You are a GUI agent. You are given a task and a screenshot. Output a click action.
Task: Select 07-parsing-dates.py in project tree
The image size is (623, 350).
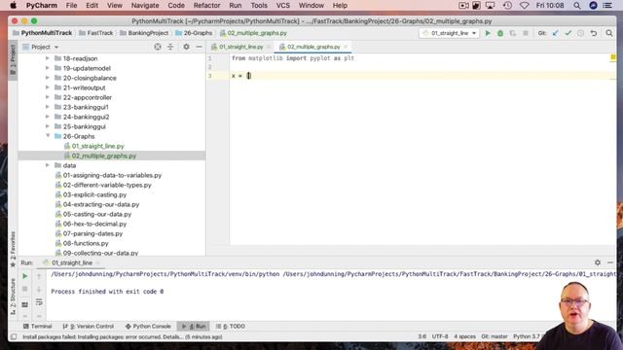pos(92,233)
